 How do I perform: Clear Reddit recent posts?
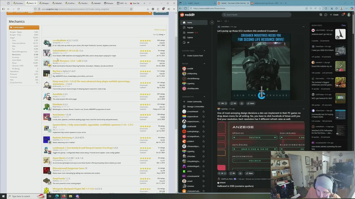pos(344,25)
